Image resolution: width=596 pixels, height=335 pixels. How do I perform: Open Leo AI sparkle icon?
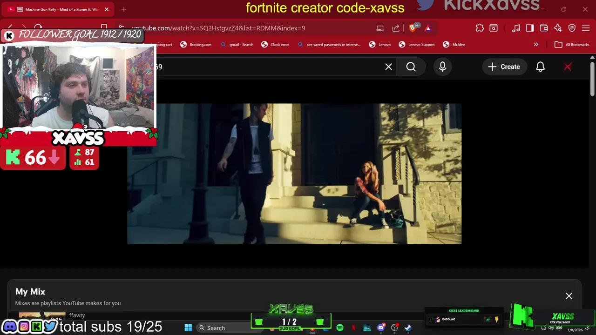pos(558,28)
